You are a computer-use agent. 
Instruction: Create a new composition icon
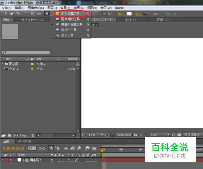tap(16, 135)
